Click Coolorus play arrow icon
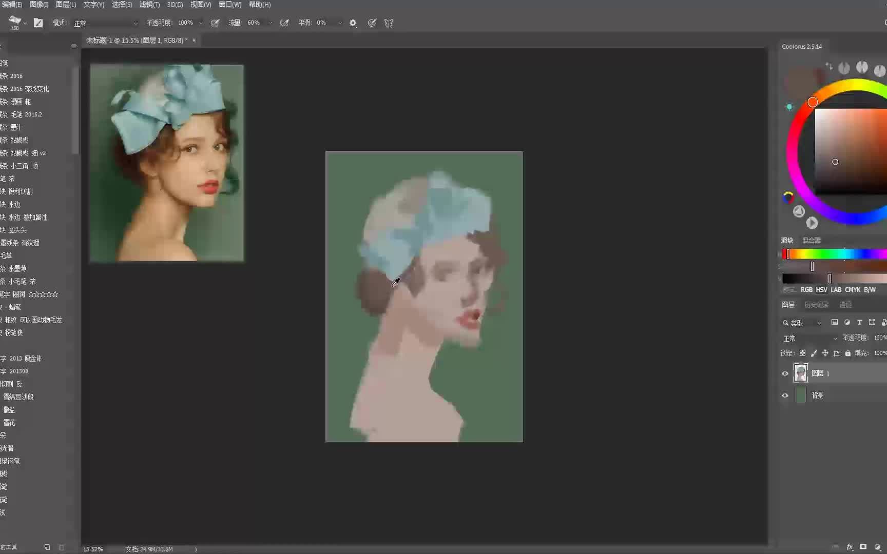 click(812, 223)
